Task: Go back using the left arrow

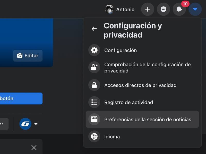Action: point(94,29)
